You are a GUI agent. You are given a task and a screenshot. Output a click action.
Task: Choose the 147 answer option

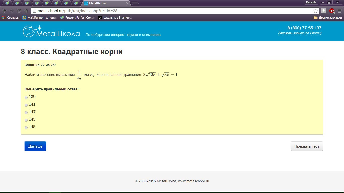click(x=26, y=112)
